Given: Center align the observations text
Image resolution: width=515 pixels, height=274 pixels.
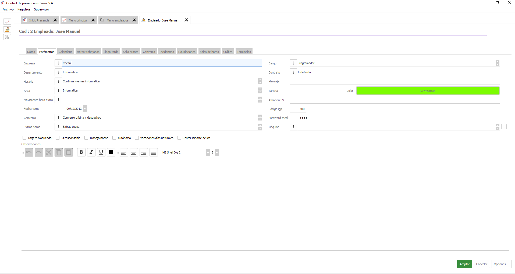Looking at the screenshot, I should (x=134, y=152).
